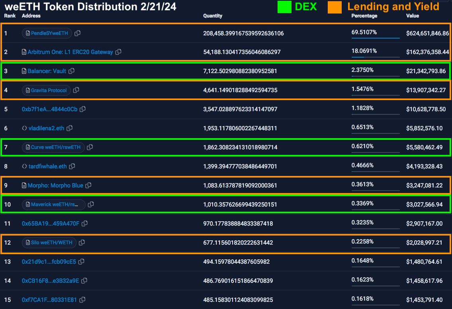
Task: Copy Arbitrum One L1 ERC20 Gateway address
Action: (118, 52)
